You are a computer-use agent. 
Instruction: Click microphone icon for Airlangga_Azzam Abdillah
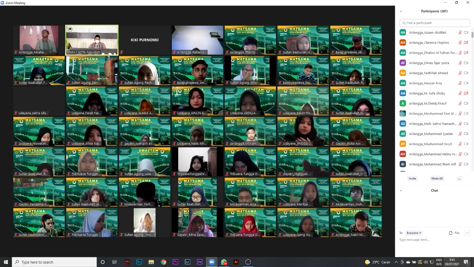click(x=460, y=33)
